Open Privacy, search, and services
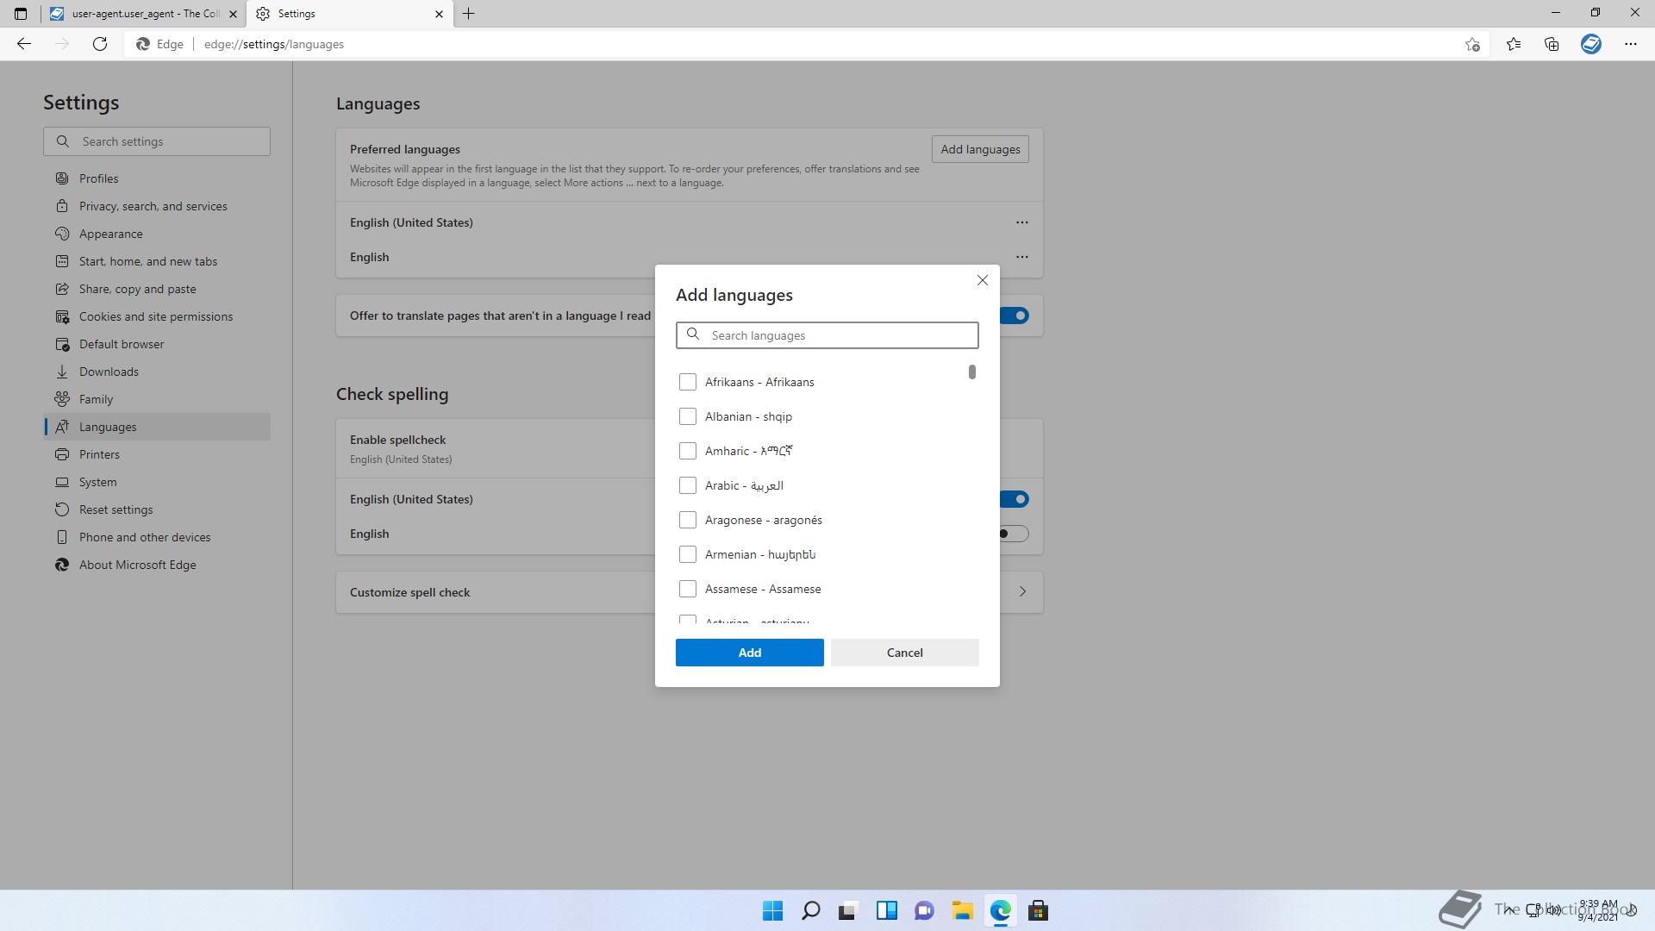This screenshot has height=931, width=1655. click(157, 206)
